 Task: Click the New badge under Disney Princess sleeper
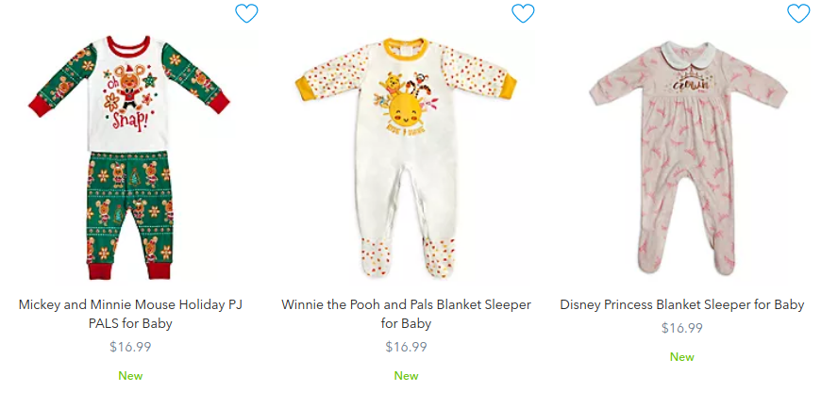pyautogui.click(x=682, y=357)
